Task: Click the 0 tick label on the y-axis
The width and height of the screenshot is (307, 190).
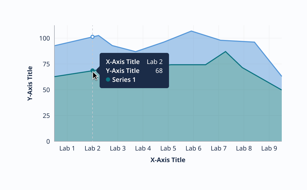Action: 48,142
